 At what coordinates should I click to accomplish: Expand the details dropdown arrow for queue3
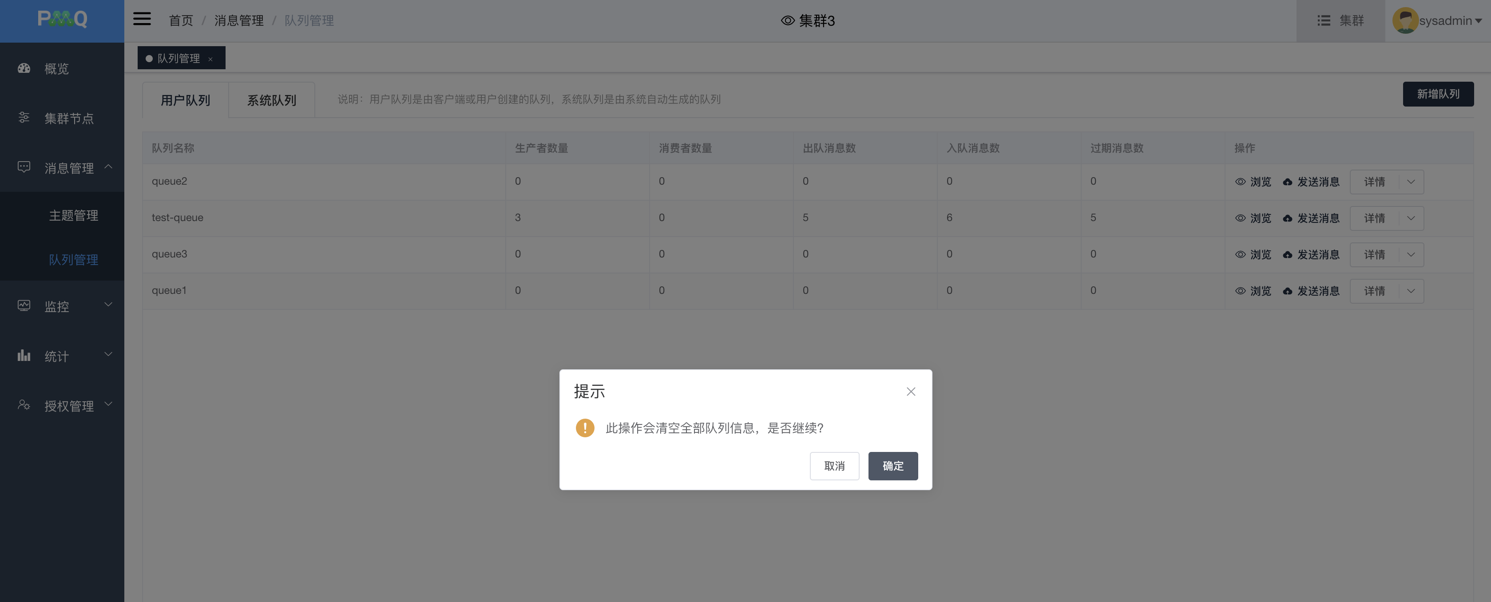[1411, 255]
